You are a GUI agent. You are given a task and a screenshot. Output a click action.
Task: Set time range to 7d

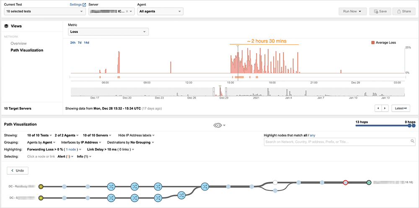[x=80, y=43]
